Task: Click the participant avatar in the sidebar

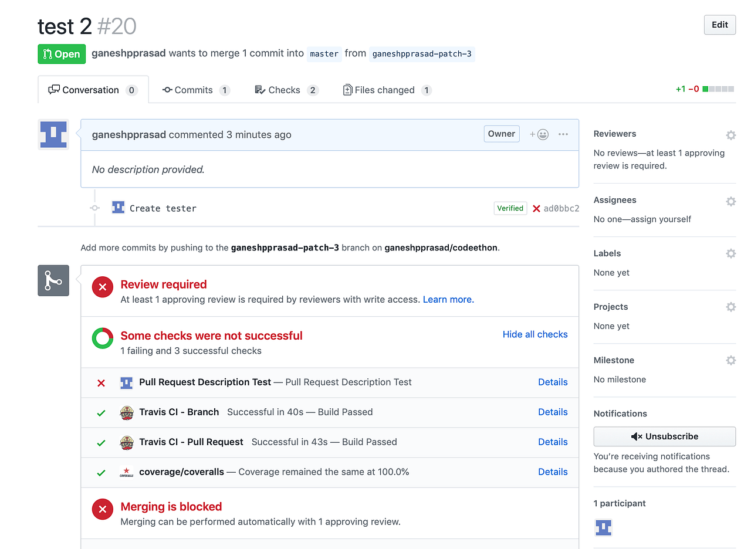Action: point(603,527)
